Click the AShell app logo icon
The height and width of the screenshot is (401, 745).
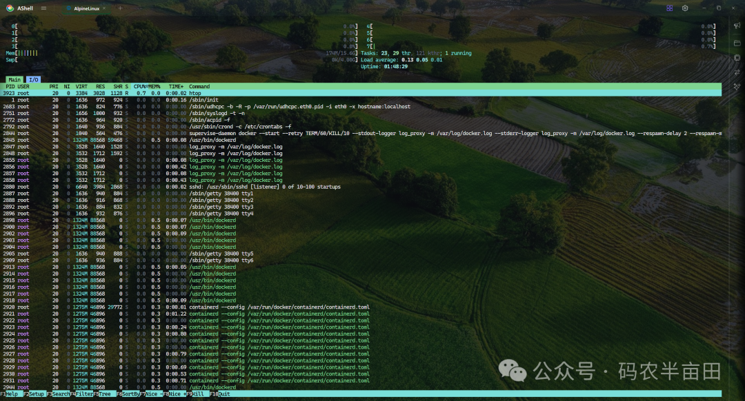(x=10, y=8)
